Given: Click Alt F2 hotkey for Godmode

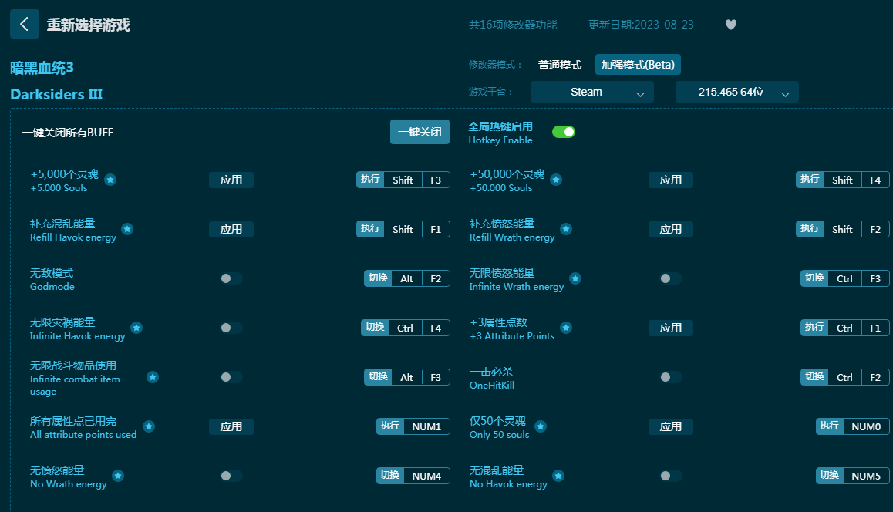Looking at the screenshot, I should tap(407, 278).
